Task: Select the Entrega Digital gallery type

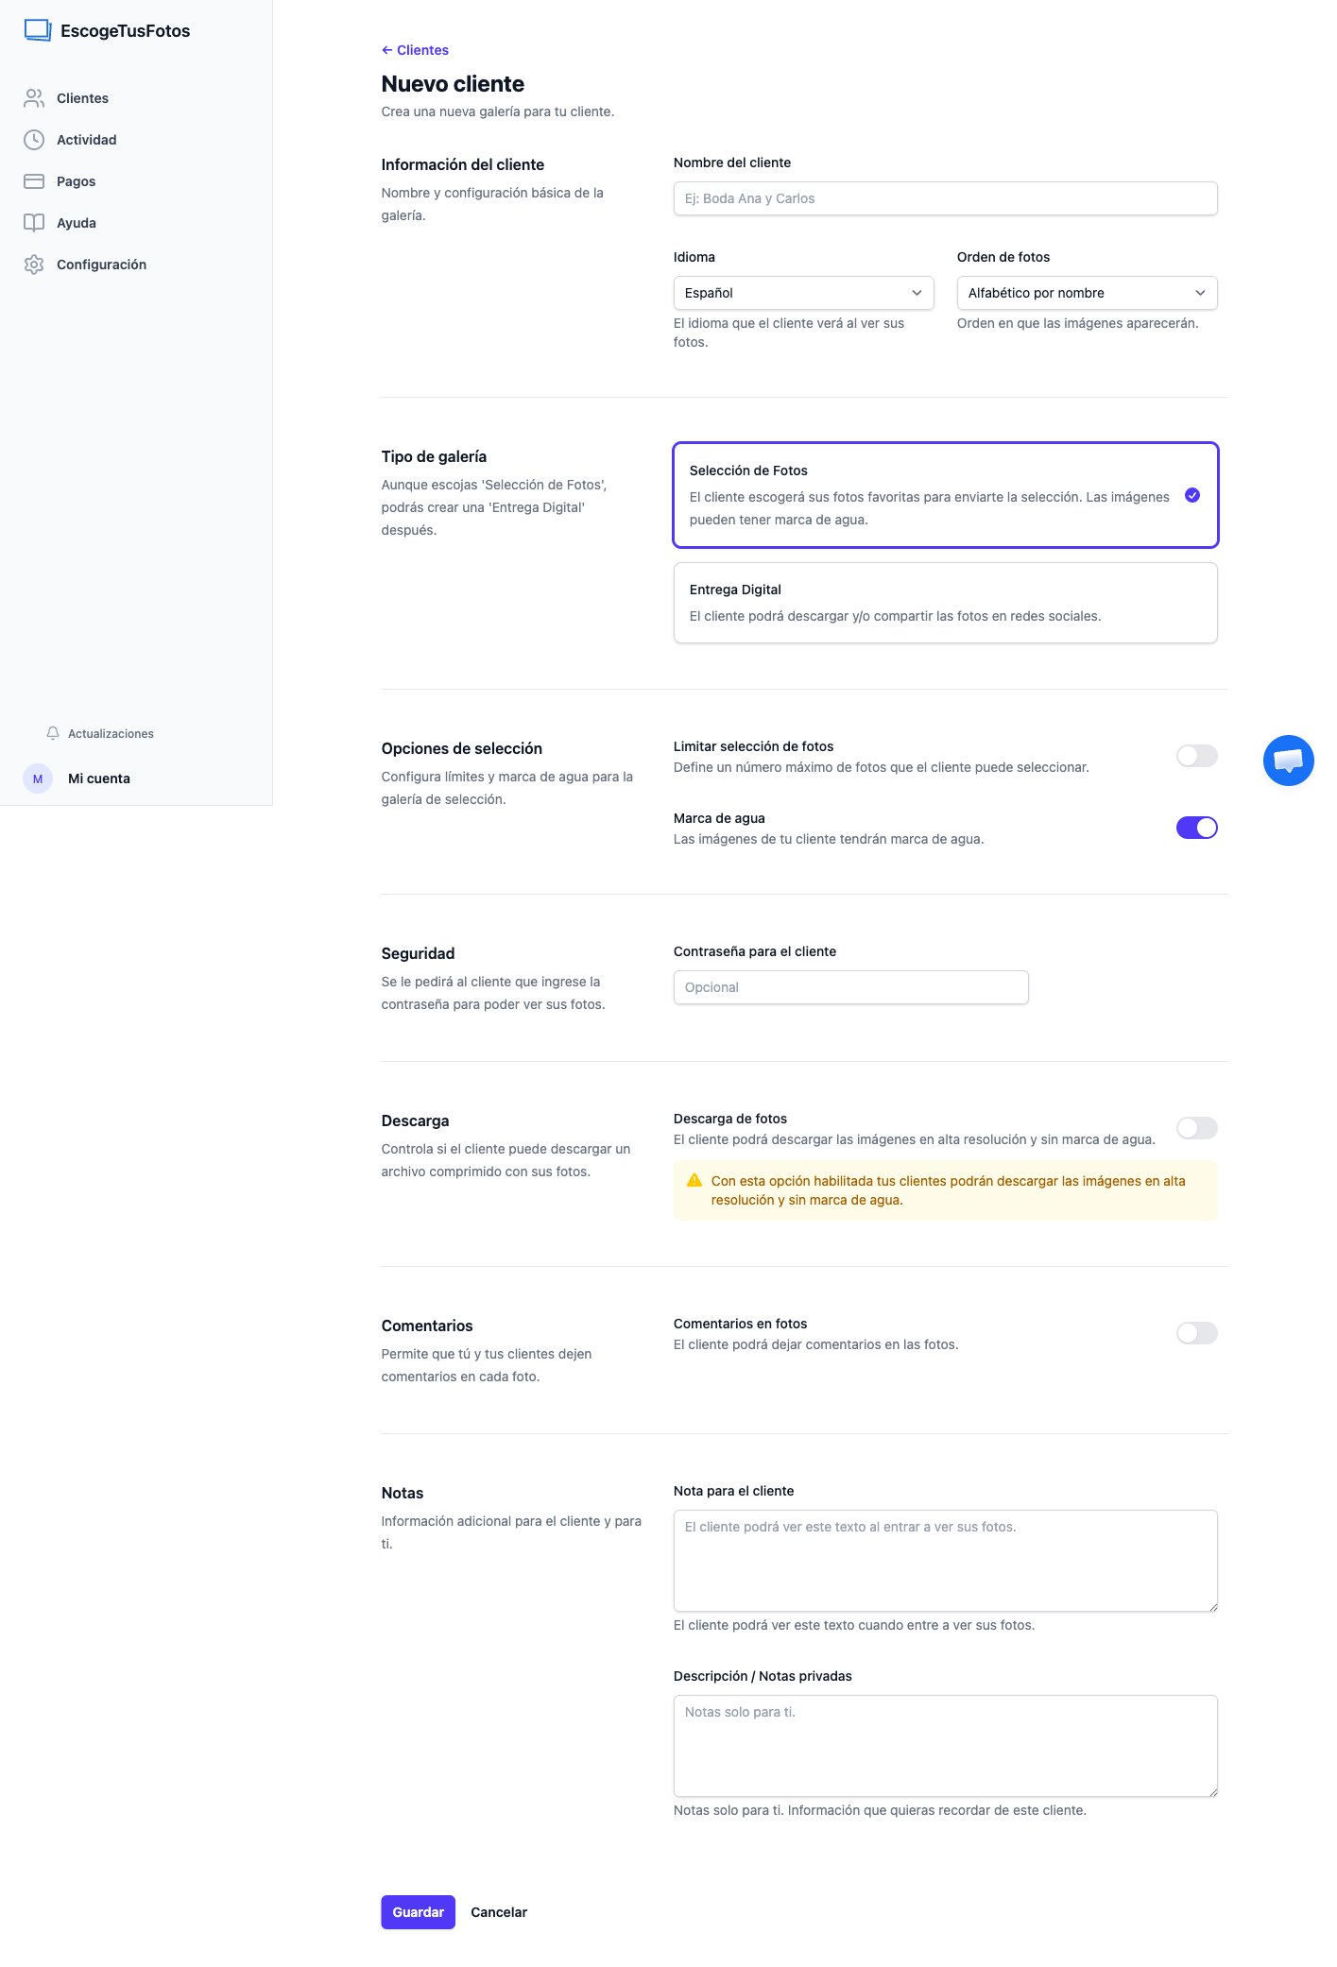Action: tap(945, 602)
